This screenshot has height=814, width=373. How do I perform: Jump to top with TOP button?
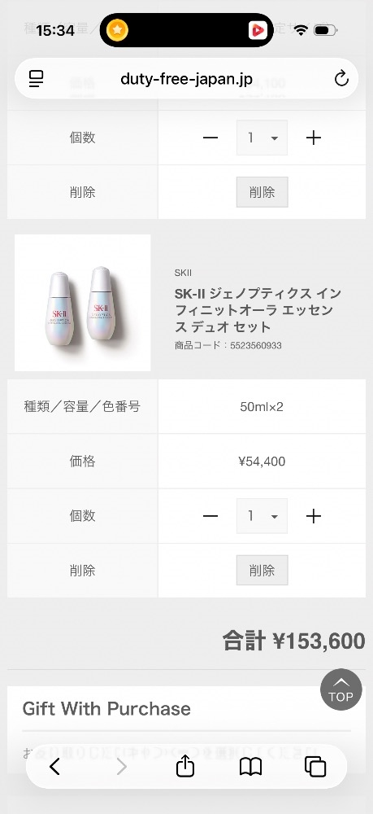coord(340,689)
